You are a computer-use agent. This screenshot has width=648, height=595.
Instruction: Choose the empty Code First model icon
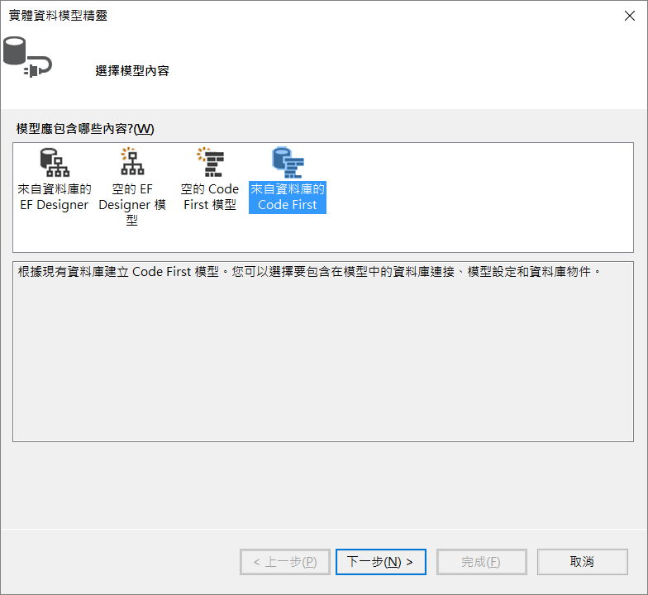(210, 162)
